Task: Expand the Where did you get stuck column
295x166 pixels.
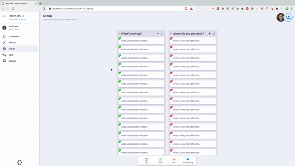Action: pos(214,34)
